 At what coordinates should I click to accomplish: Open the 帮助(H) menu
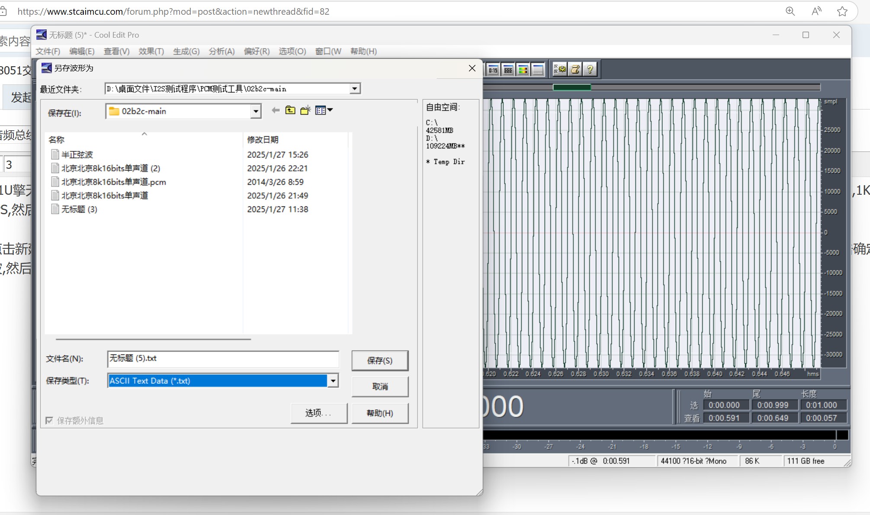click(x=363, y=51)
